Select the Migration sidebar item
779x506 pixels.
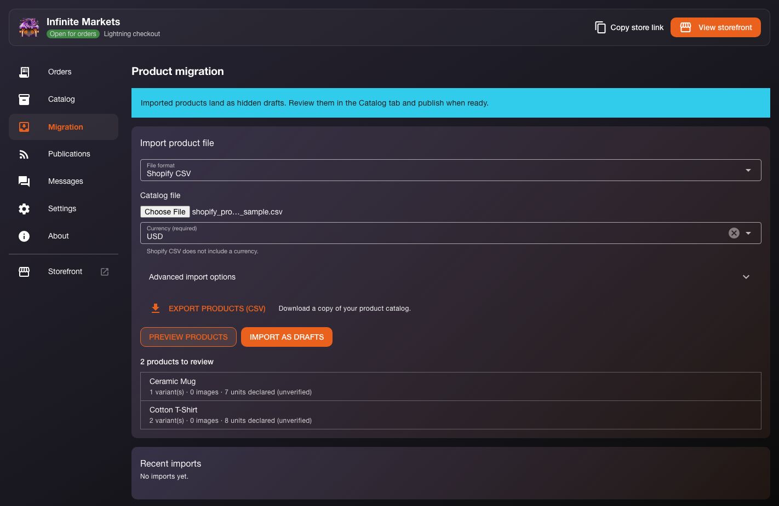(x=64, y=127)
